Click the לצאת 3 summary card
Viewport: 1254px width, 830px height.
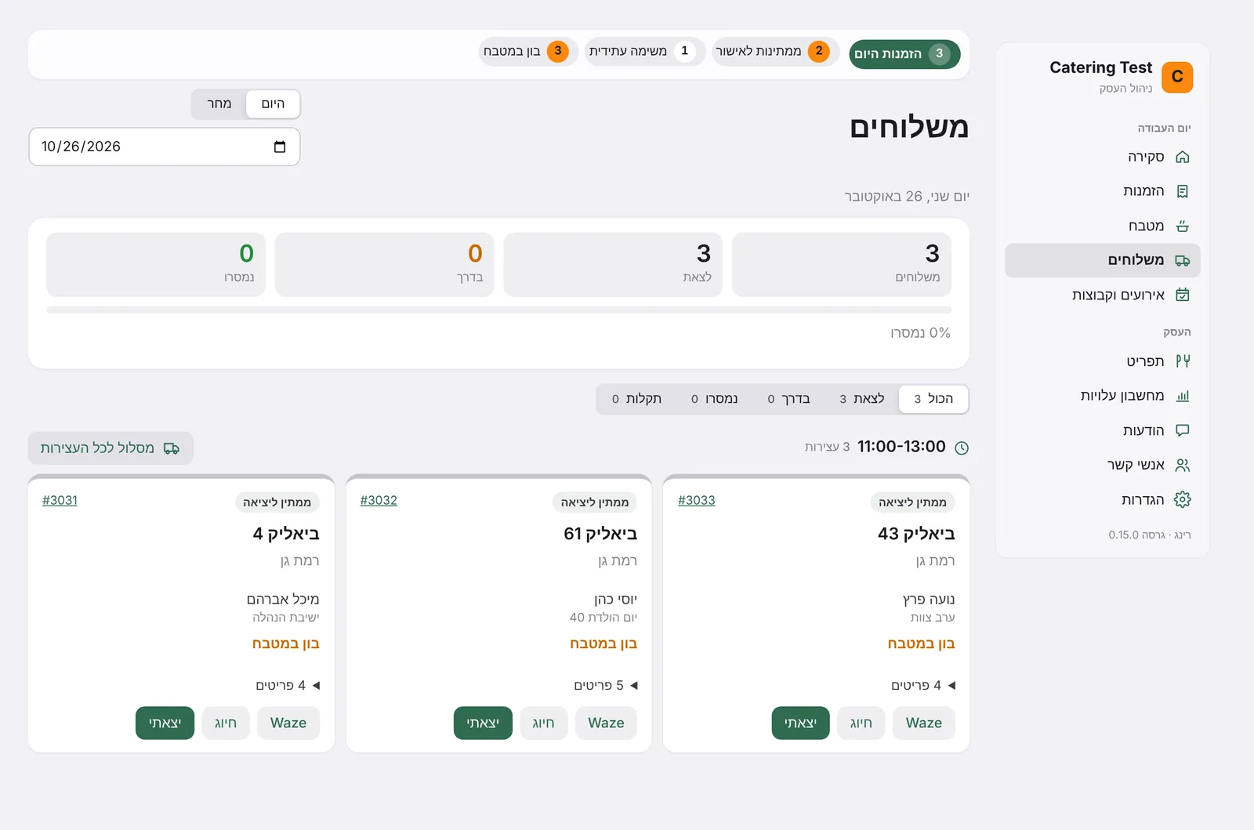tap(613, 264)
